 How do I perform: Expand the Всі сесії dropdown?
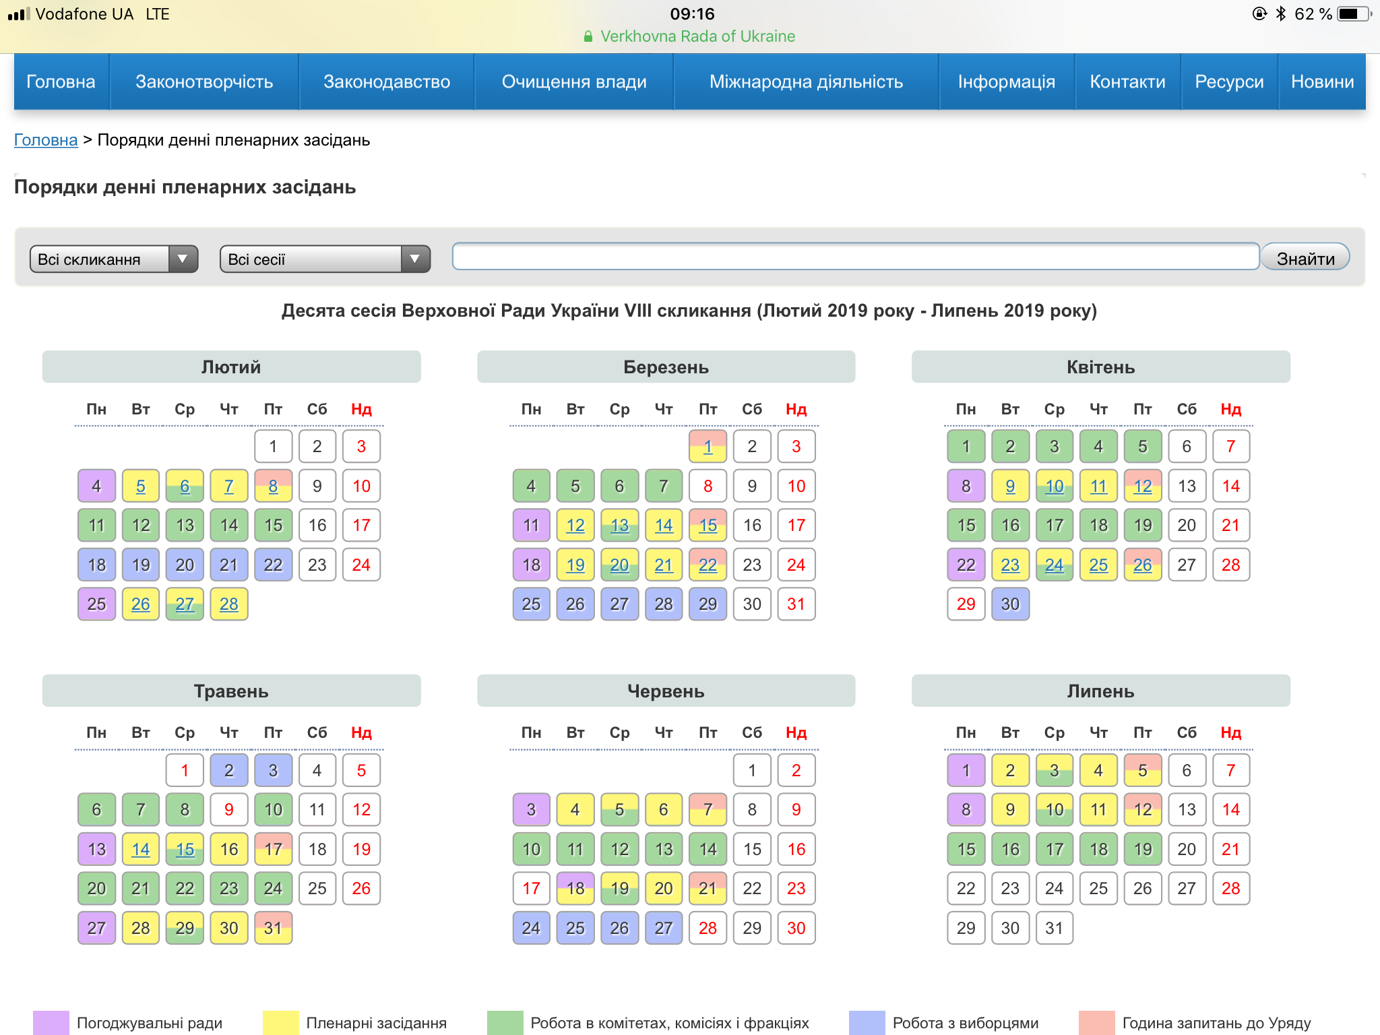(x=325, y=259)
